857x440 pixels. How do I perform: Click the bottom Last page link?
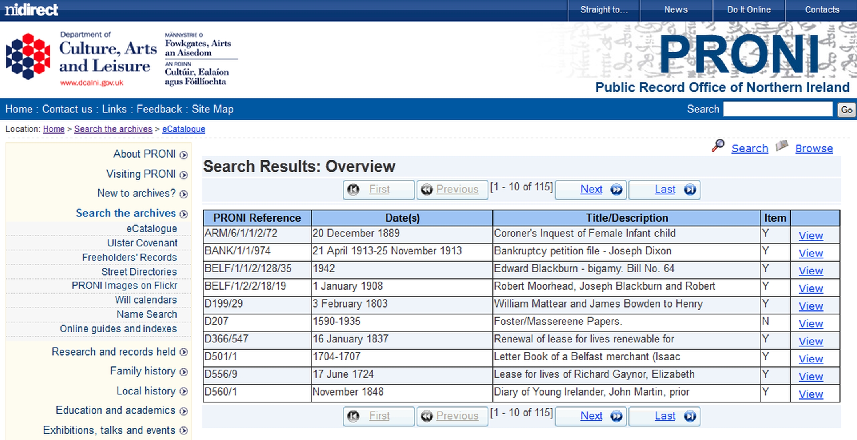pos(665,416)
